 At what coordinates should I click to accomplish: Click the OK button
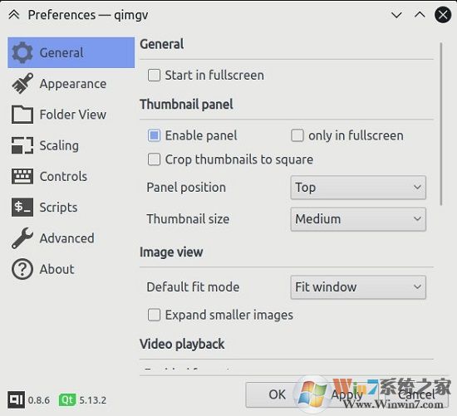tap(277, 394)
